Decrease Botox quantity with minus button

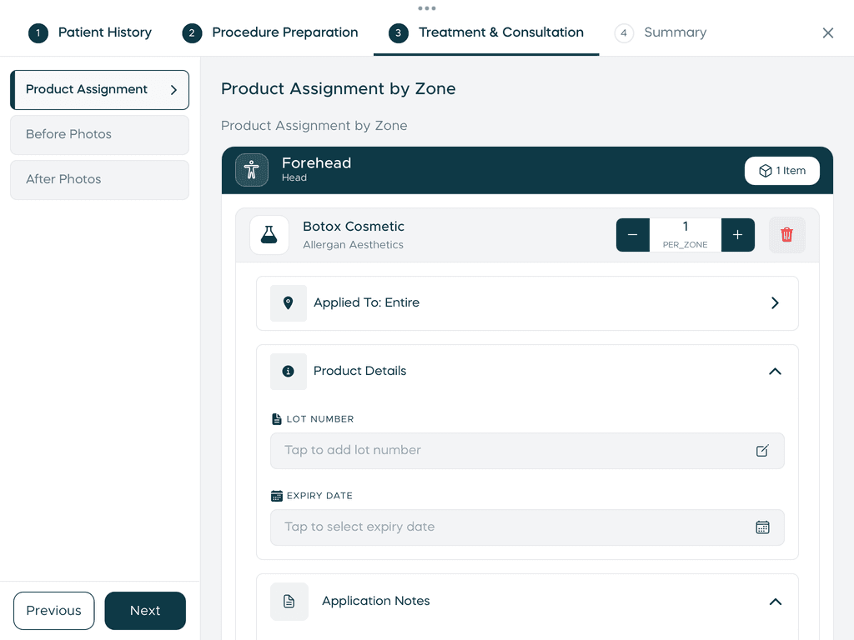click(x=632, y=235)
